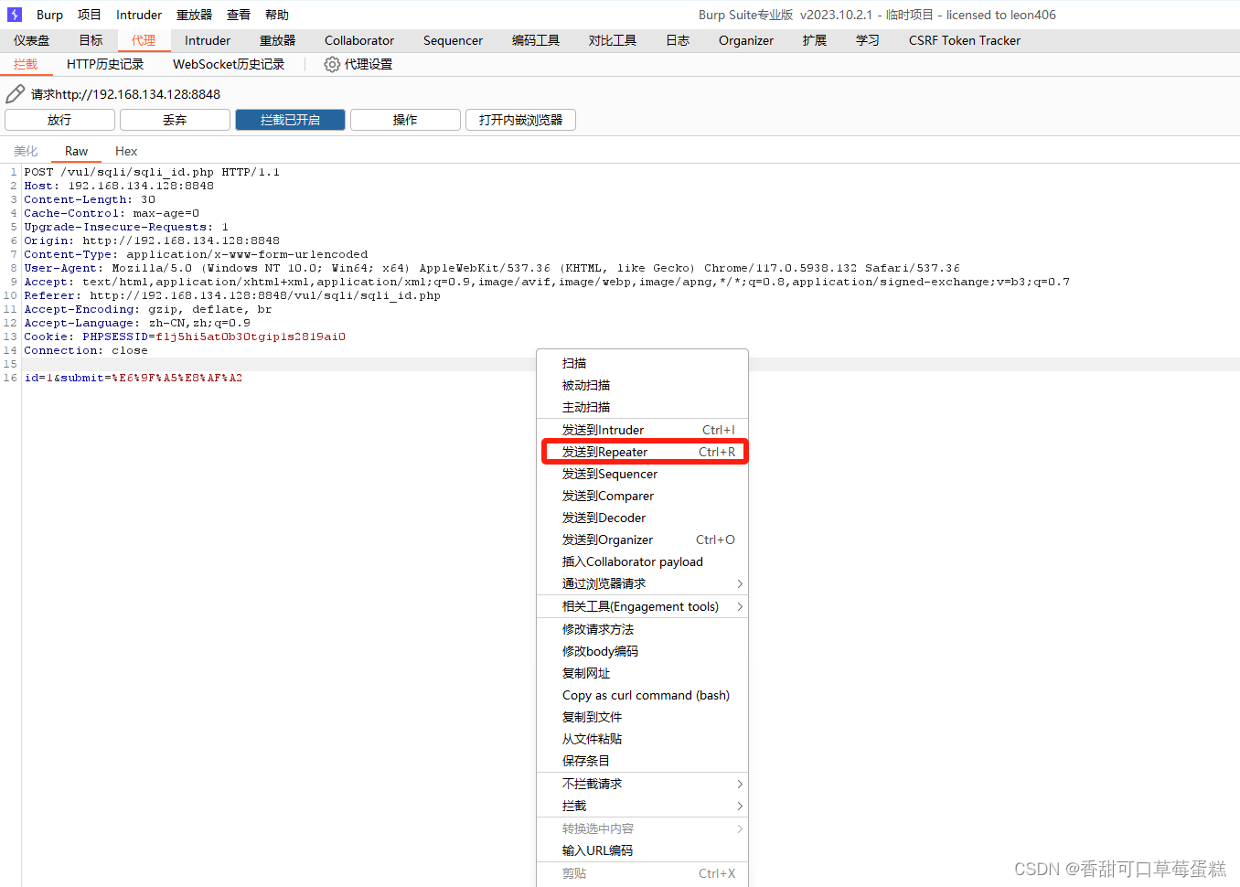Open the Intruder menu in menu bar
This screenshot has height=887, width=1240.
point(139,15)
